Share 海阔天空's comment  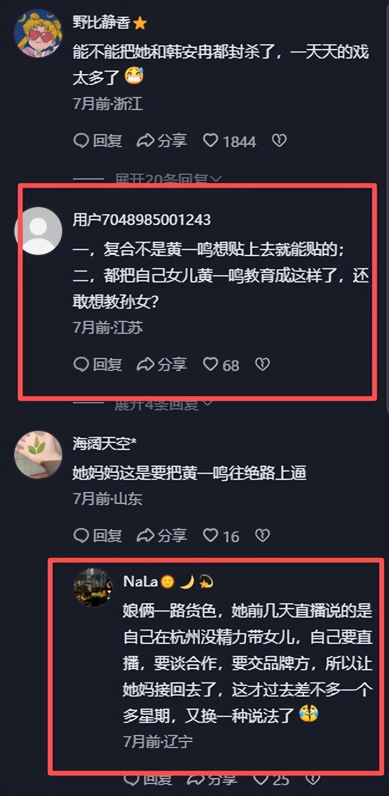(162, 535)
